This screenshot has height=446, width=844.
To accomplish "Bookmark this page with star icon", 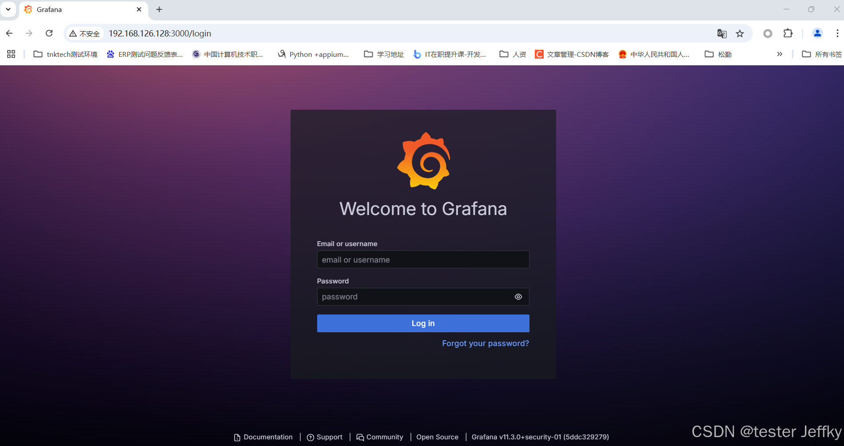I will (x=740, y=33).
